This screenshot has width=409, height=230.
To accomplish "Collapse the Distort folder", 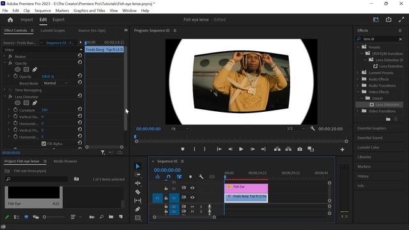I will (362, 98).
